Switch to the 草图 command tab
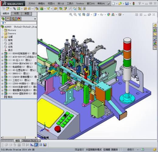 point(27,14)
